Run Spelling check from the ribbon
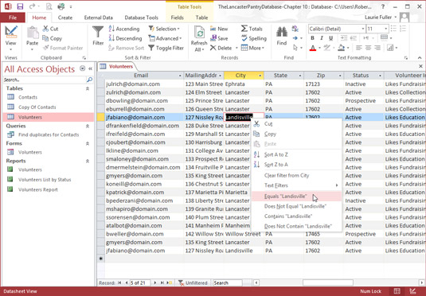426x296 pixels. (x=254, y=38)
